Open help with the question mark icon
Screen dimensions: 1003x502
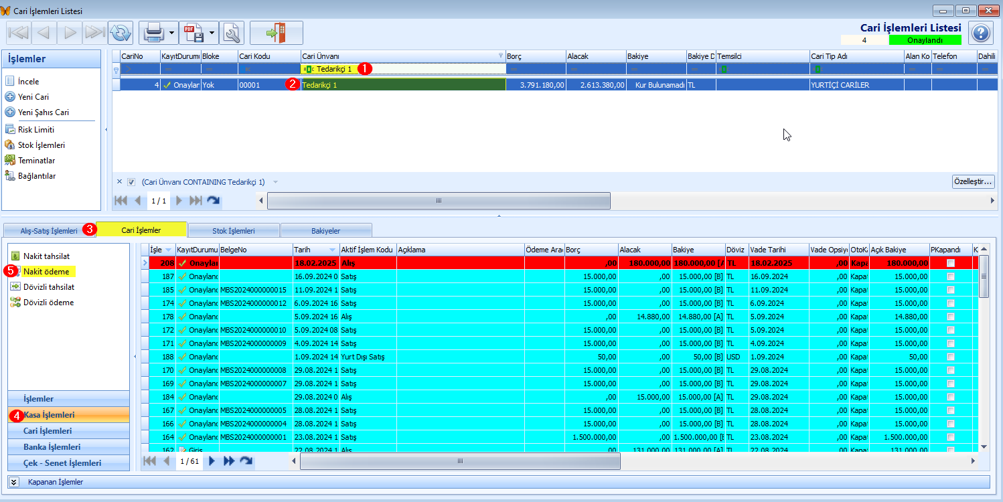[980, 32]
